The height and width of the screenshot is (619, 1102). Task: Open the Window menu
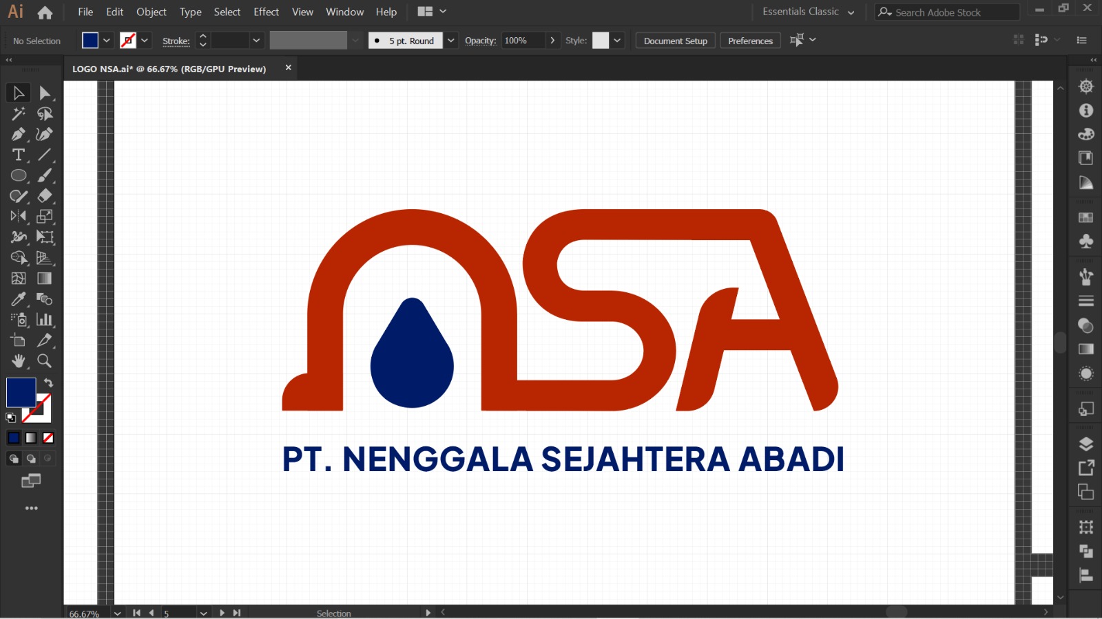[x=345, y=12]
